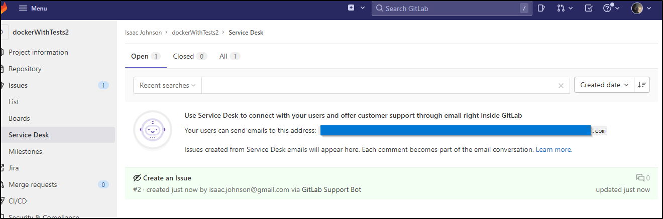Click the hamburger menu icon
The height and width of the screenshot is (219, 663).
[x=23, y=8]
